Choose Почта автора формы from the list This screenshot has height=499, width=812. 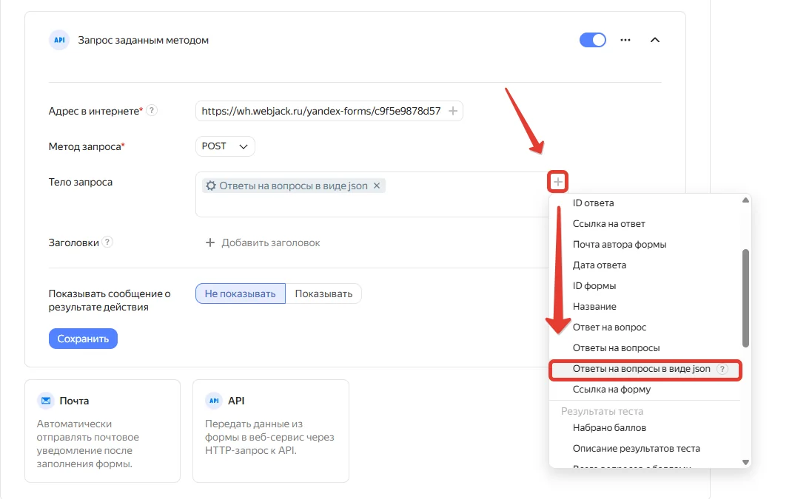coord(620,245)
